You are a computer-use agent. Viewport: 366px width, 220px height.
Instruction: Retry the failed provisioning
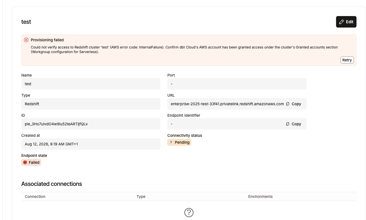(347, 60)
